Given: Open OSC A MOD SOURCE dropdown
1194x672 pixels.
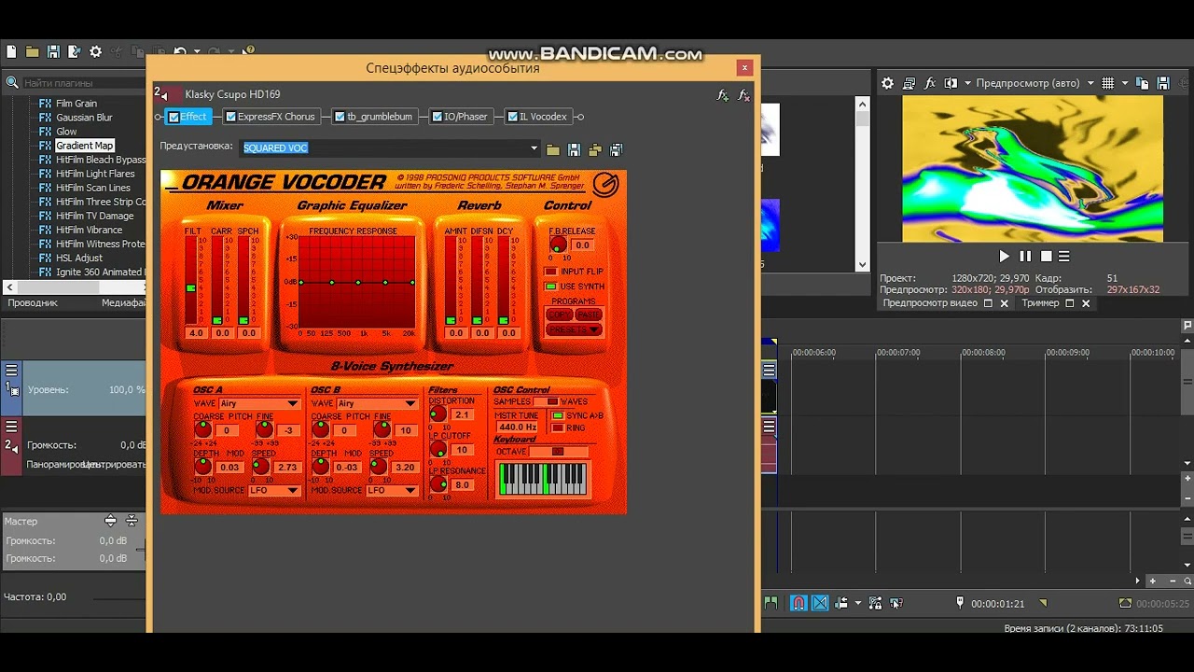Looking at the screenshot, I should [274, 490].
